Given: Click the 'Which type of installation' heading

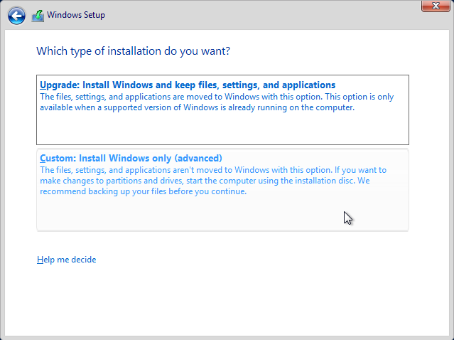Looking at the screenshot, I should coord(133,51).
